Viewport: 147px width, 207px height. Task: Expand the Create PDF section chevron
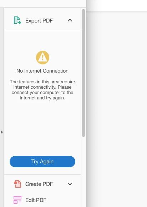tap(70, 184)
